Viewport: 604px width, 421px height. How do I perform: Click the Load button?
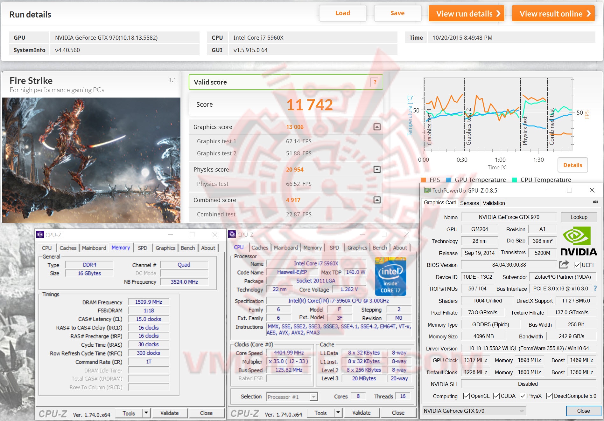343,13
